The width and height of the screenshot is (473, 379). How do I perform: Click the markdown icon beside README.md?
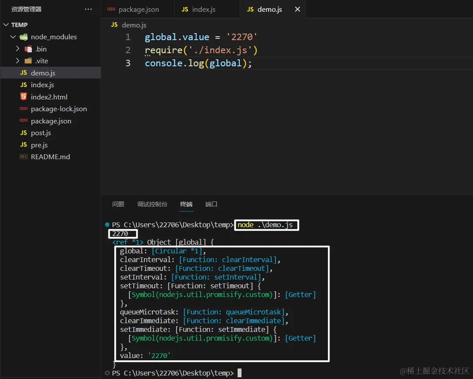[23, 157]
